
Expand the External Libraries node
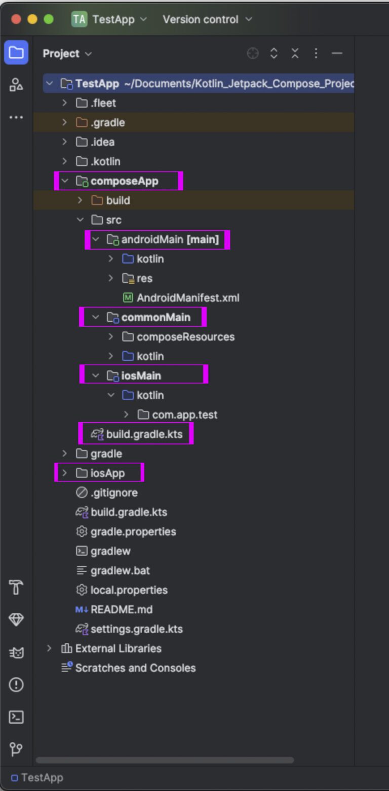(49, 648)
